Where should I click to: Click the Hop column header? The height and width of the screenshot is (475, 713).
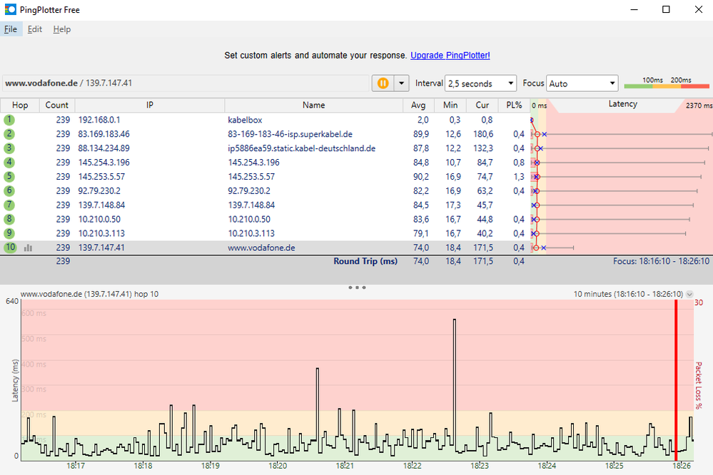click(20, 105)
